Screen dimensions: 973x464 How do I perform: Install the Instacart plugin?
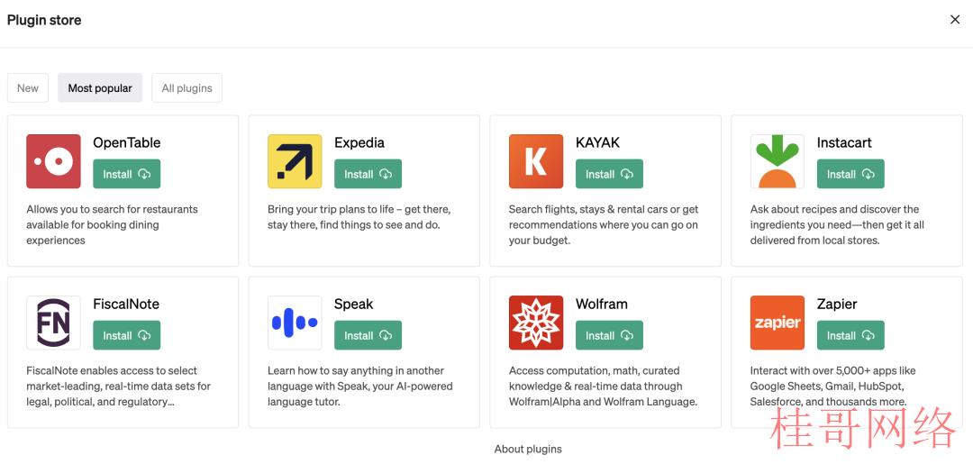(850, 174)
